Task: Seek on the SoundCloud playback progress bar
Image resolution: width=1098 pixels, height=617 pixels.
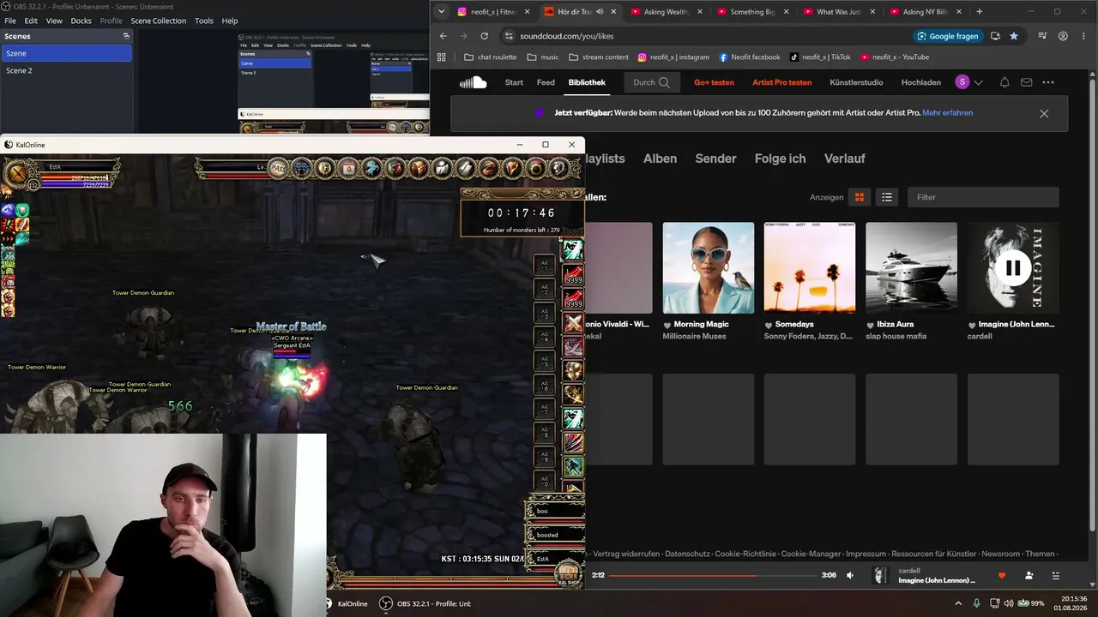Action: coord(713,575)
